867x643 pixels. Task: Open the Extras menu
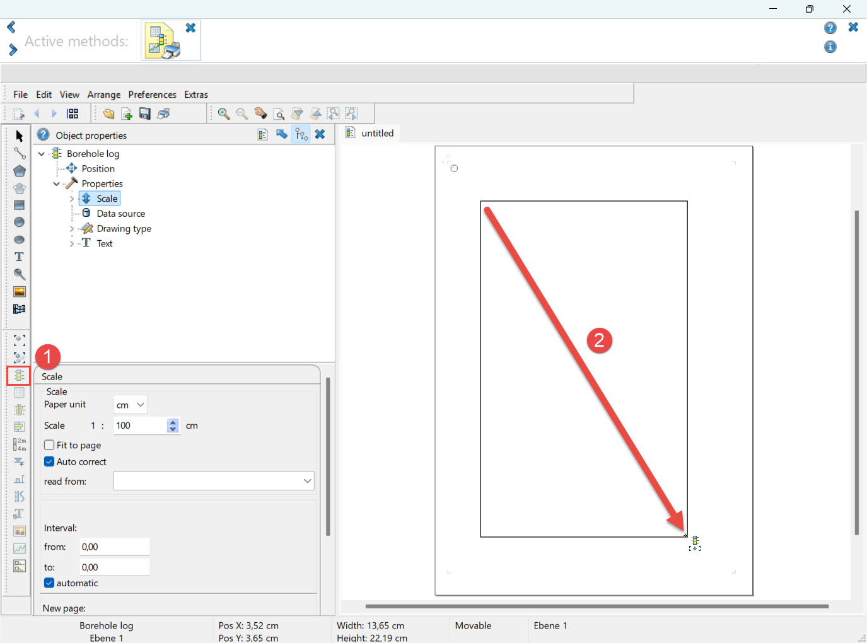pyautogui.click(x=195, y=95)
